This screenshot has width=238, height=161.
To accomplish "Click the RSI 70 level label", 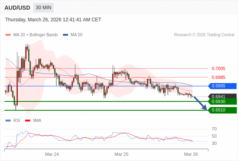I will coord(214,129).
